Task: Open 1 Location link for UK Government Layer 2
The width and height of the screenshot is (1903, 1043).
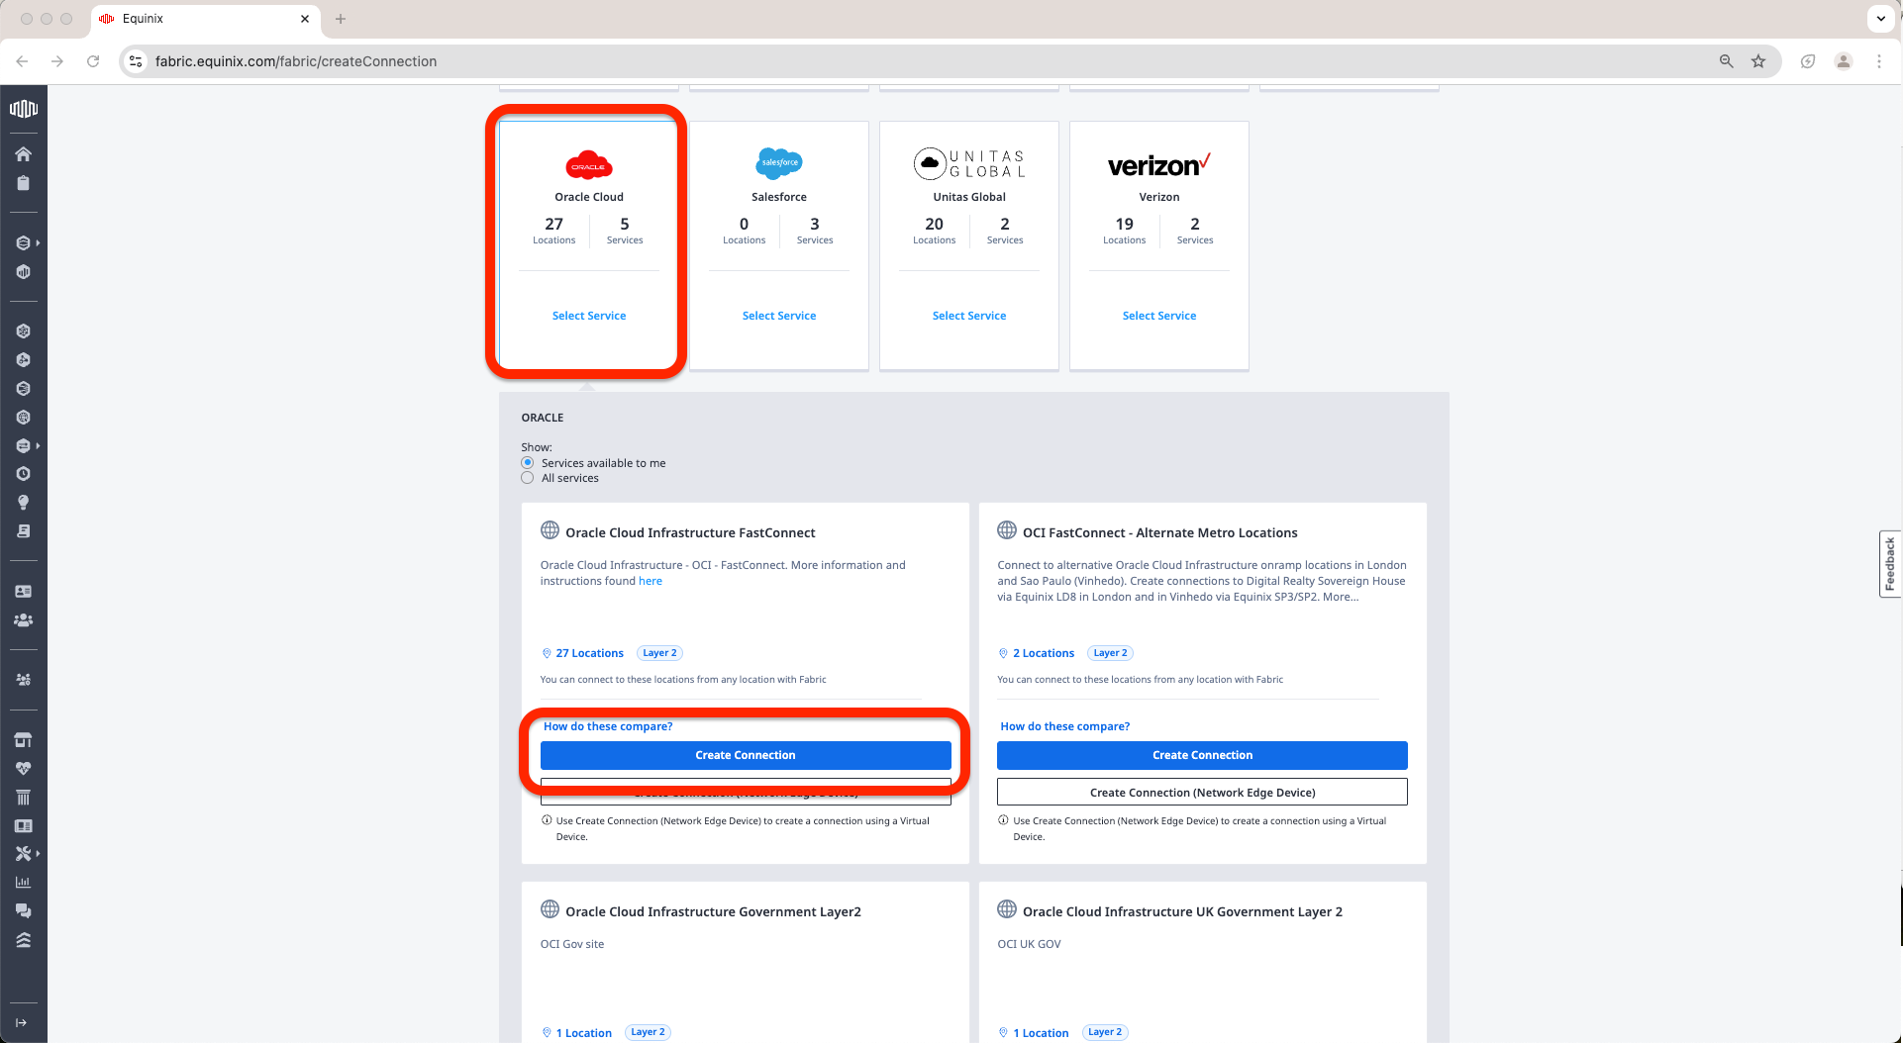Action: point(1041,1033)
